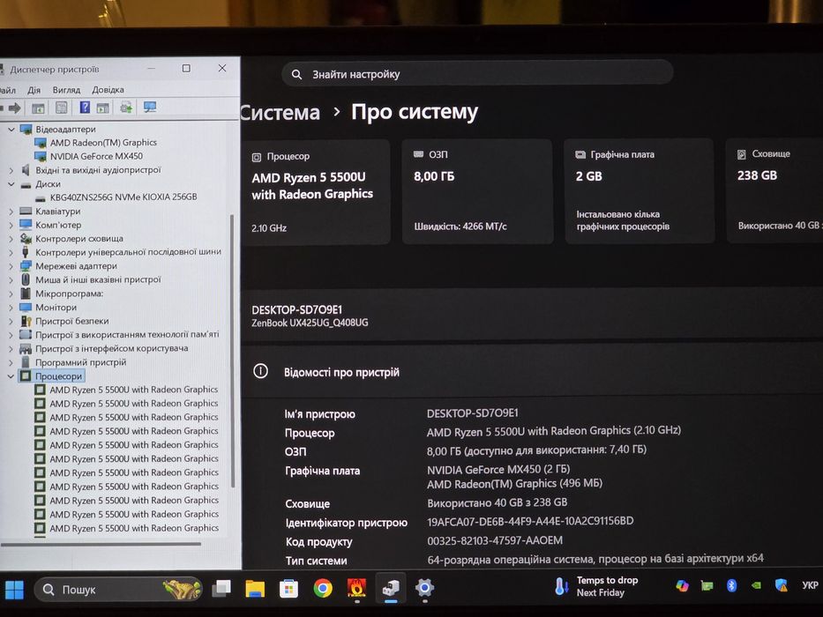
Task: Select Миша й інші вказівні пристрої category
Action: point(98,279)
